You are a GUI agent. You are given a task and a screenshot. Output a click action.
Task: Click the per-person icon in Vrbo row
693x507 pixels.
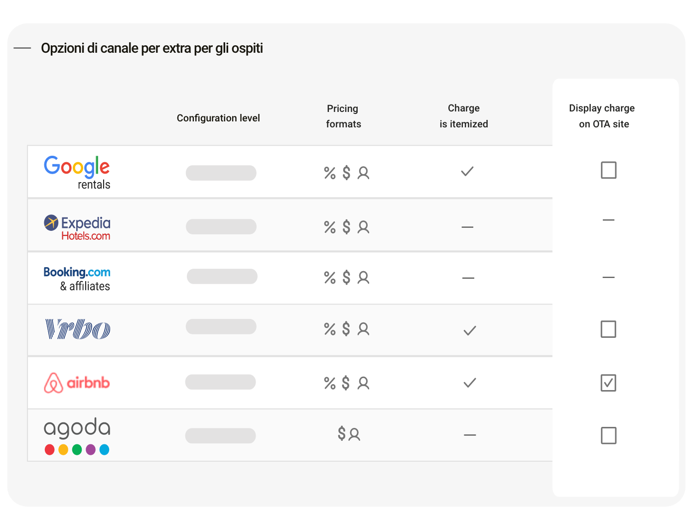tap(364, 329)
